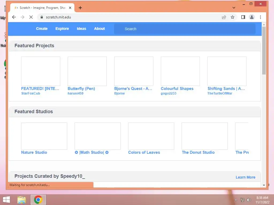Open File Explorer from taskbar

point(21,200)
